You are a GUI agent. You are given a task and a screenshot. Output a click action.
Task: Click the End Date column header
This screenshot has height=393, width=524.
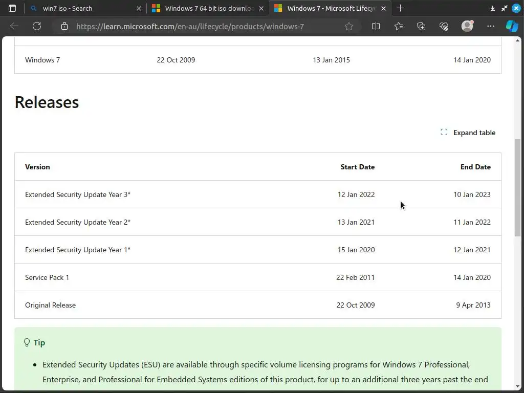point(475,167)
